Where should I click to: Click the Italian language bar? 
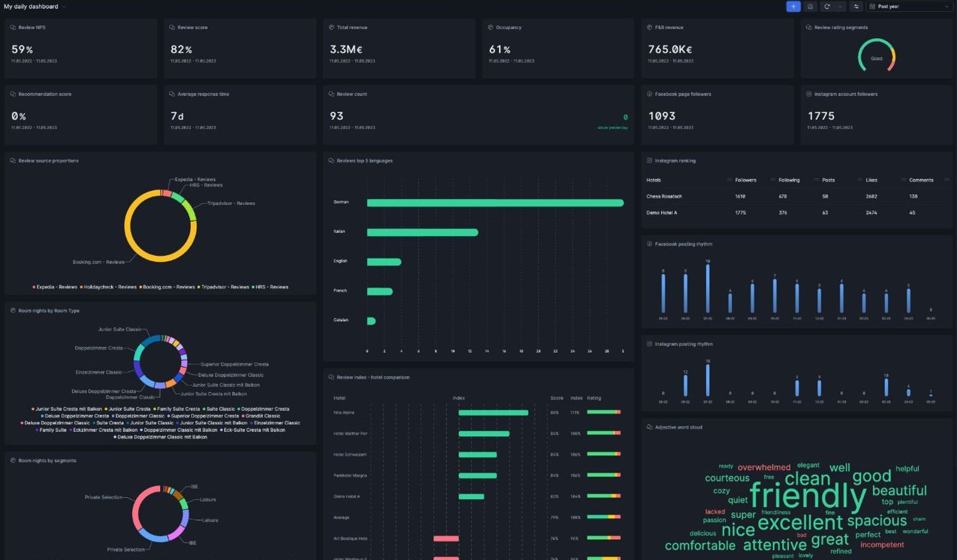click(422, 232)
